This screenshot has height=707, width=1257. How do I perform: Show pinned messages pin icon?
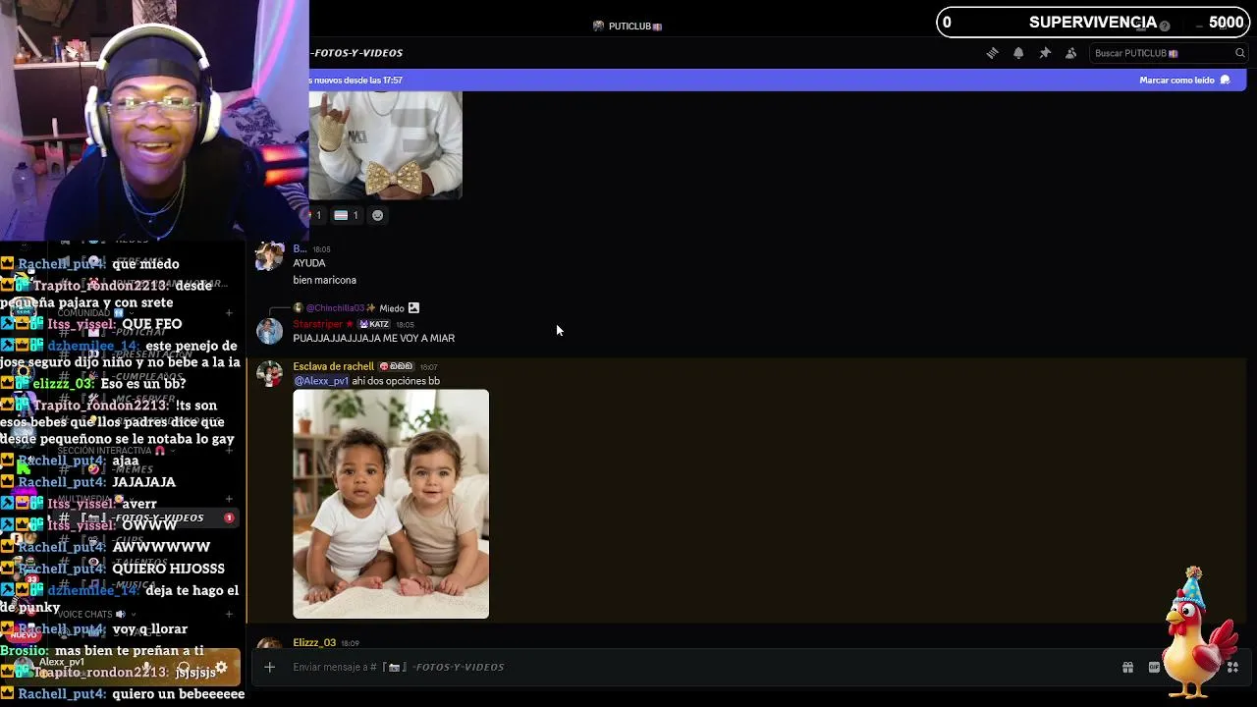click(x=1045, y=53)
